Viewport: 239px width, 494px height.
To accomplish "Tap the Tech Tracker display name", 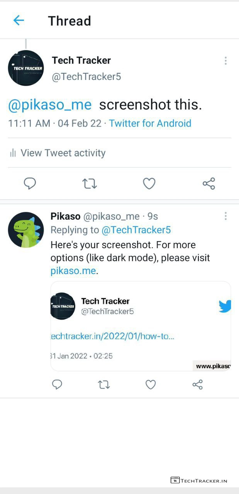I will tap(81, 60).
